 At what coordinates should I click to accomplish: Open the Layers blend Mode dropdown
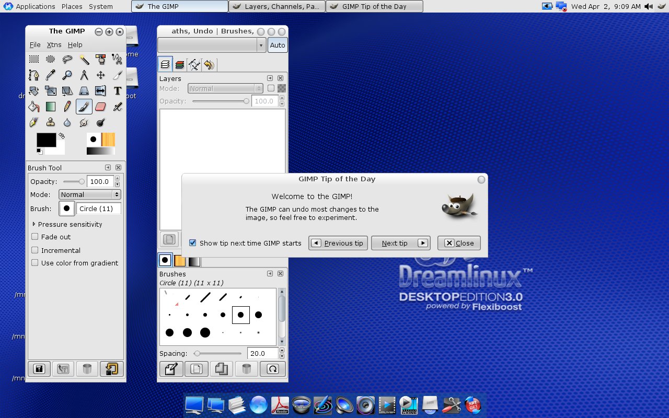click(x=225, y=89)
